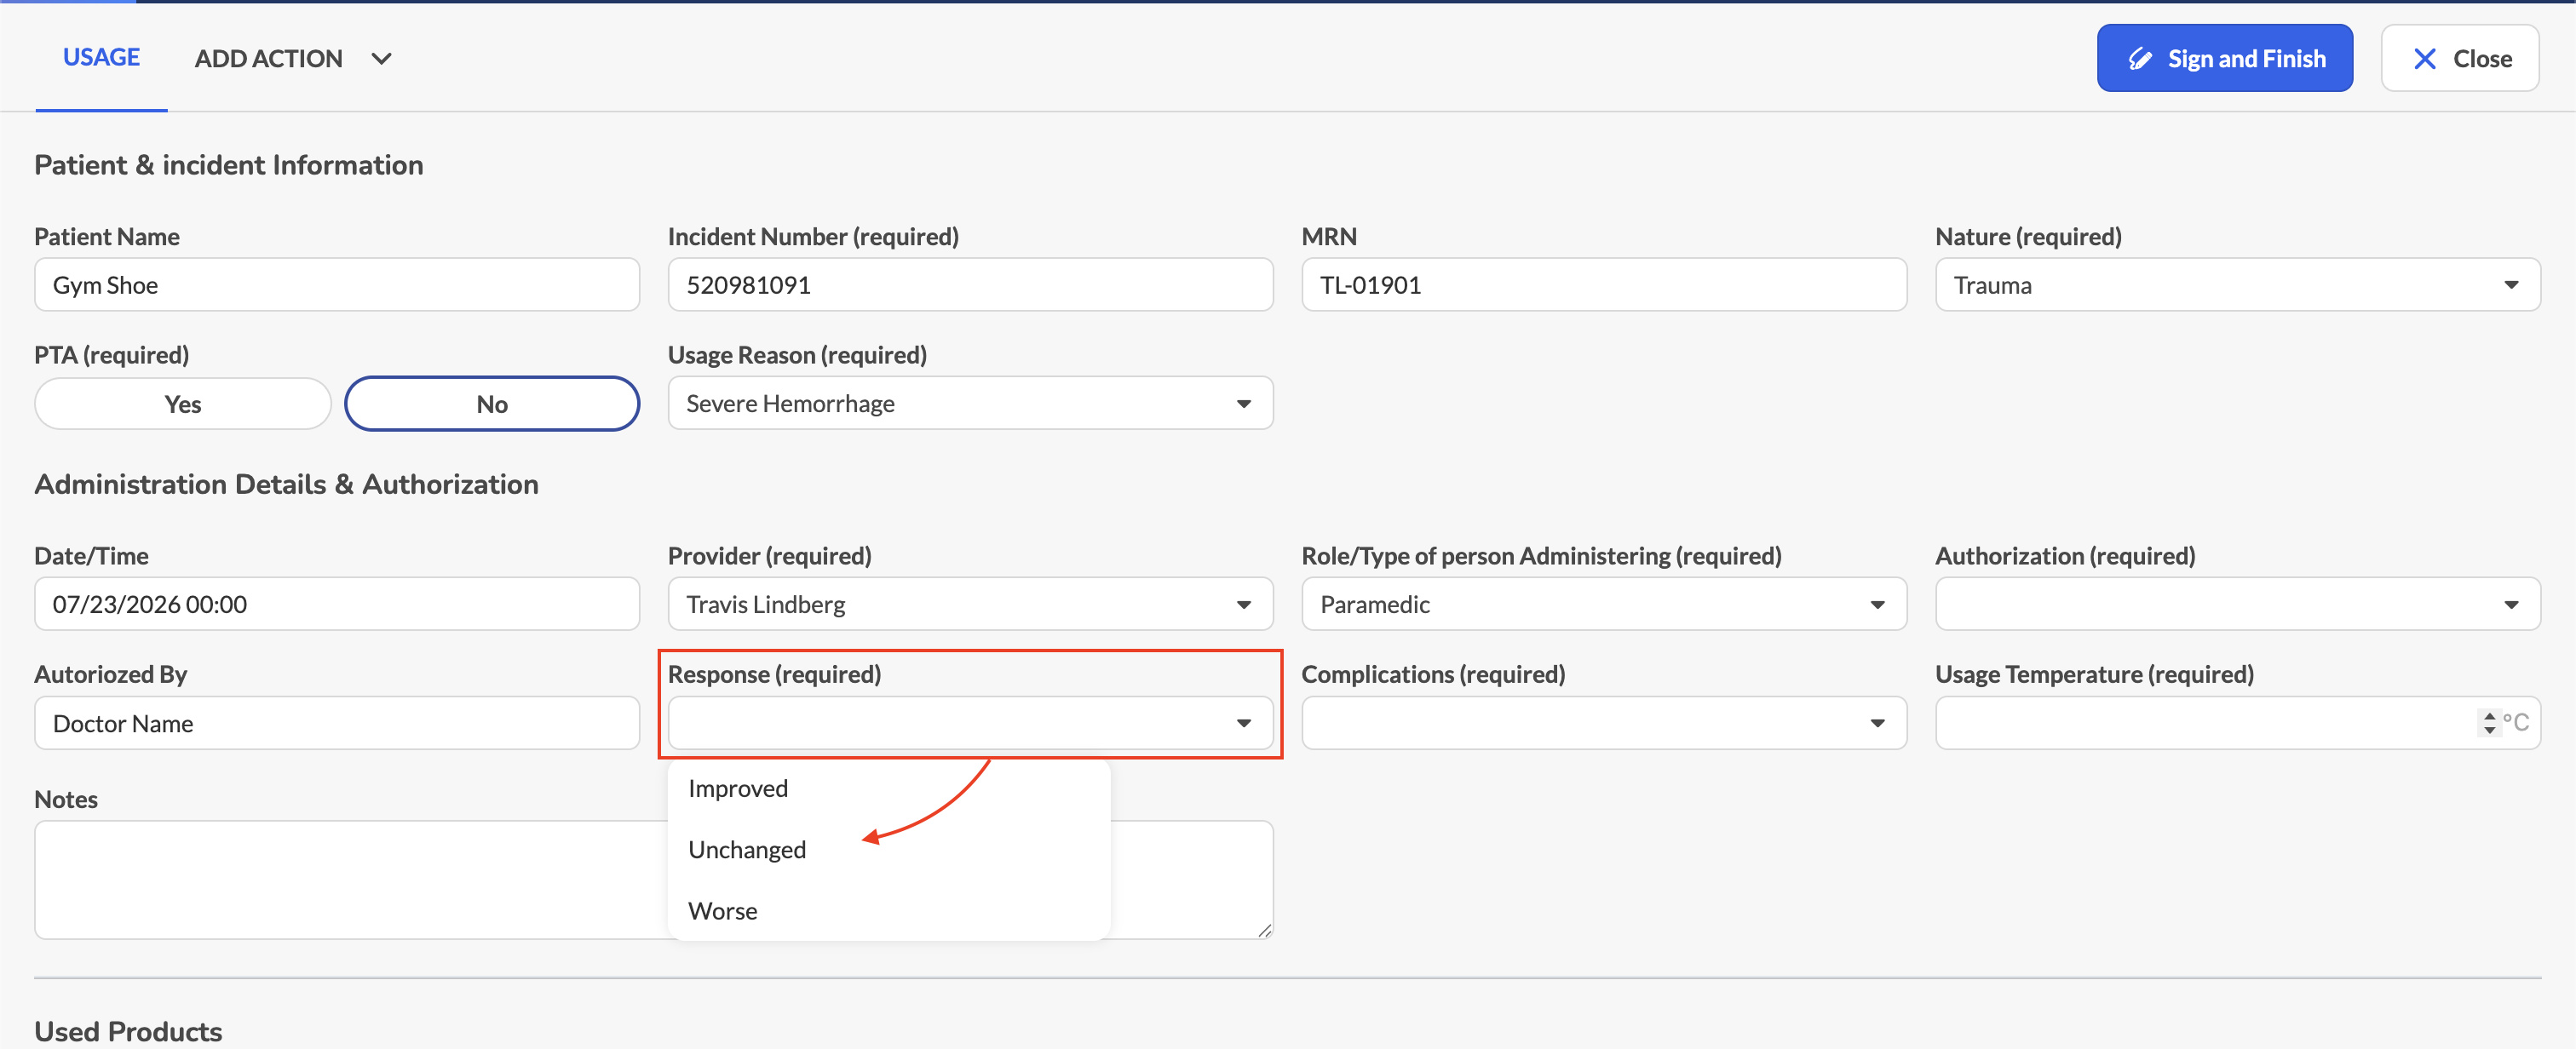
Task: Switch to the USAGE tab
Action: click(x=101, y=57)
